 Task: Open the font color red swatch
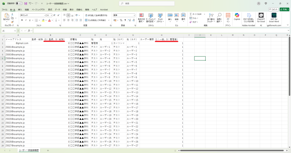(49, 20)
